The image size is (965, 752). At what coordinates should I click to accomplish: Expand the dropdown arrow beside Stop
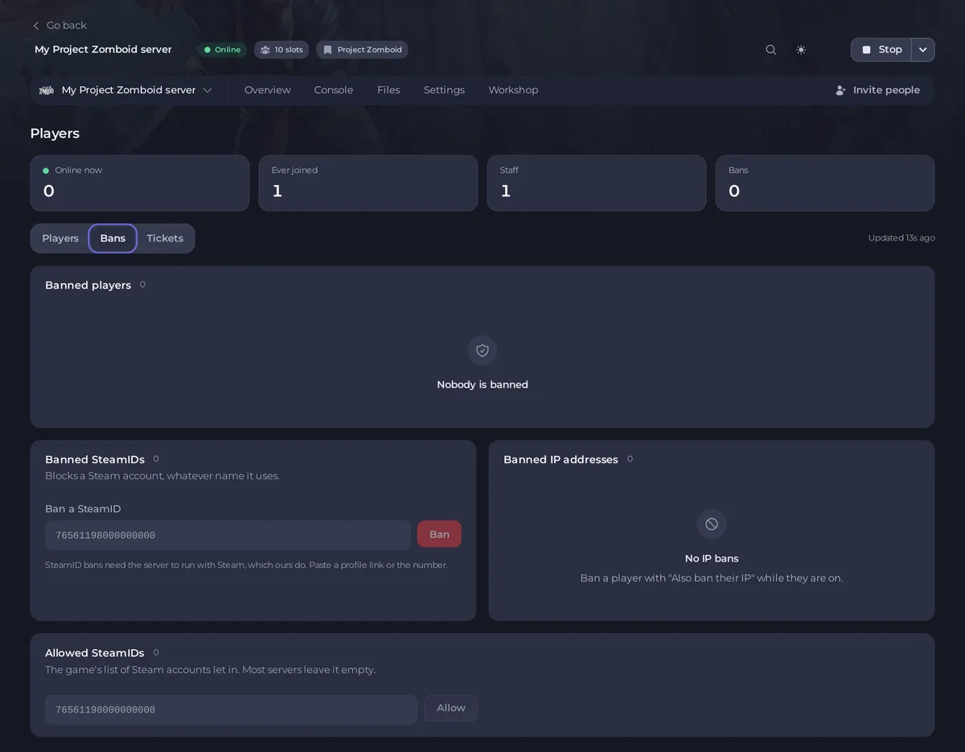click(x=923, y=50)
